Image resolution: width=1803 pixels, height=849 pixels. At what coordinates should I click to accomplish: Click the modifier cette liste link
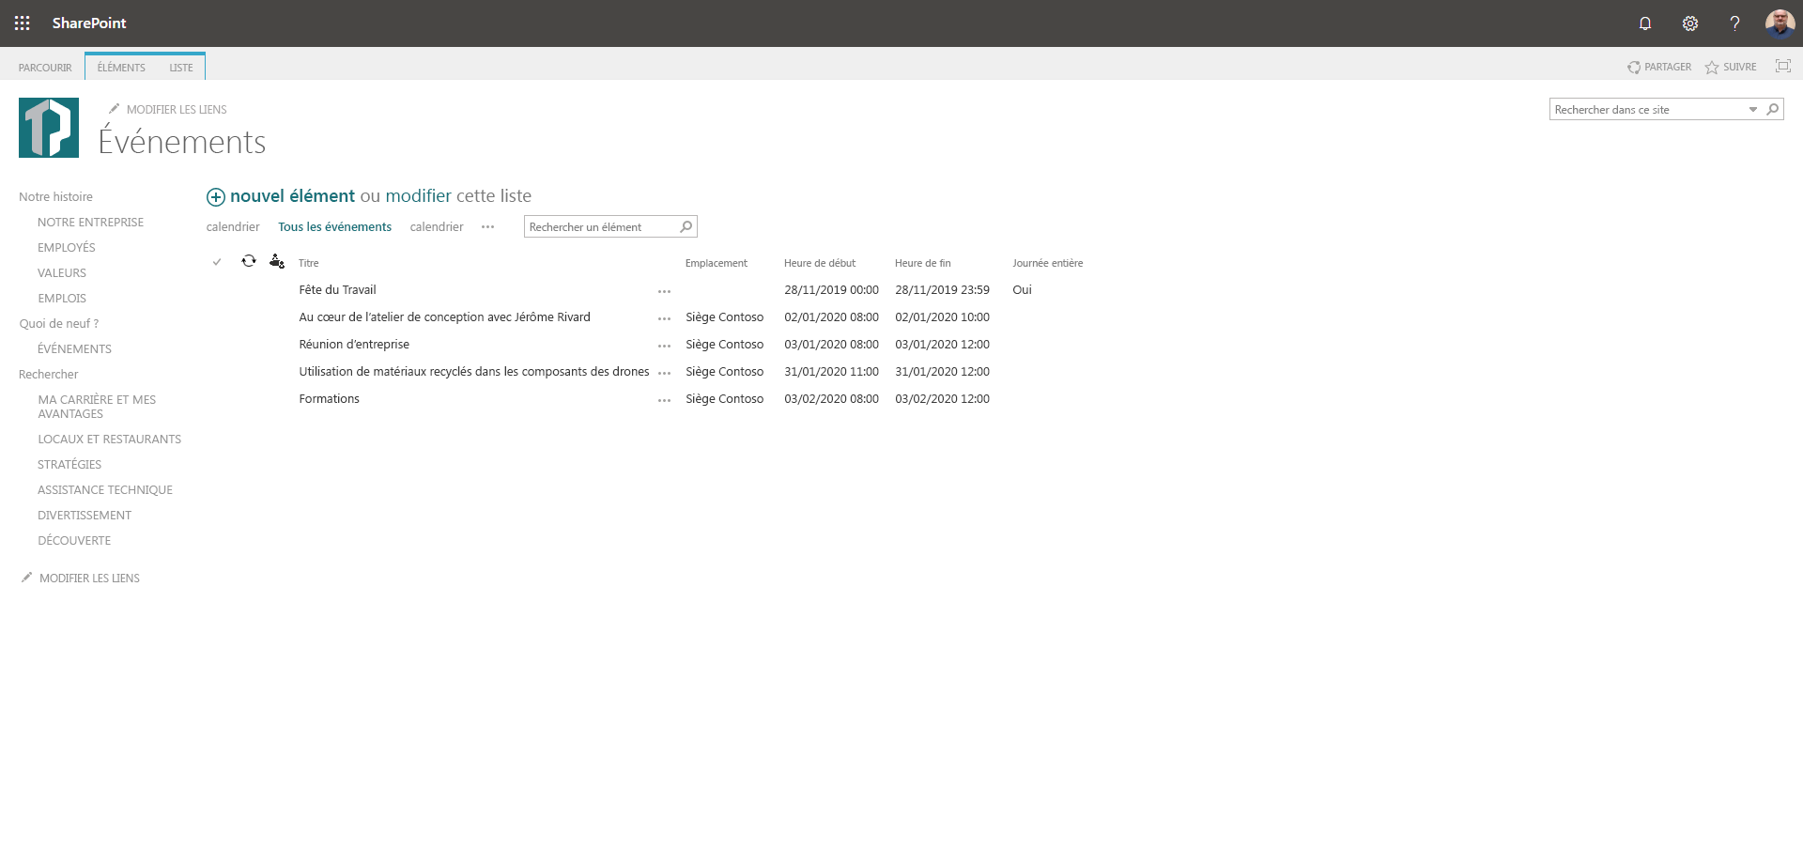[x=419, y=196]
